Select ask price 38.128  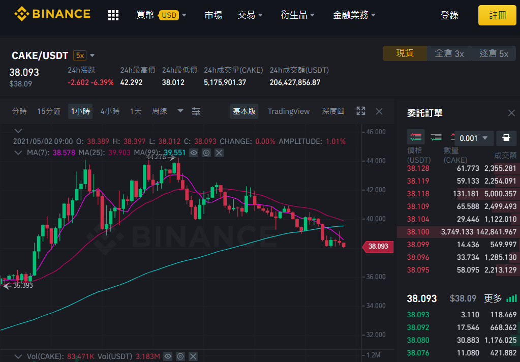point(418,168)
